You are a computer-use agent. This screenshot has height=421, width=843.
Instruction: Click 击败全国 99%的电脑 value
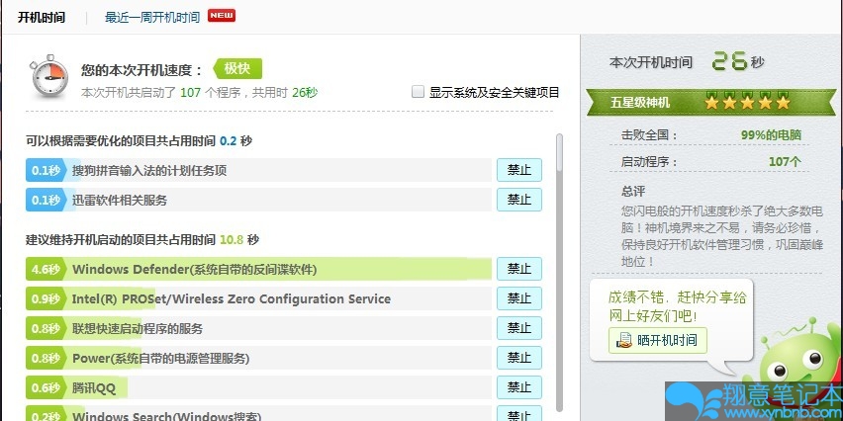pos(771,134)
